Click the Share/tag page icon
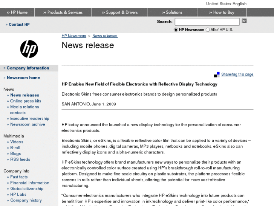274x206 pixels. tap(217, 74)
